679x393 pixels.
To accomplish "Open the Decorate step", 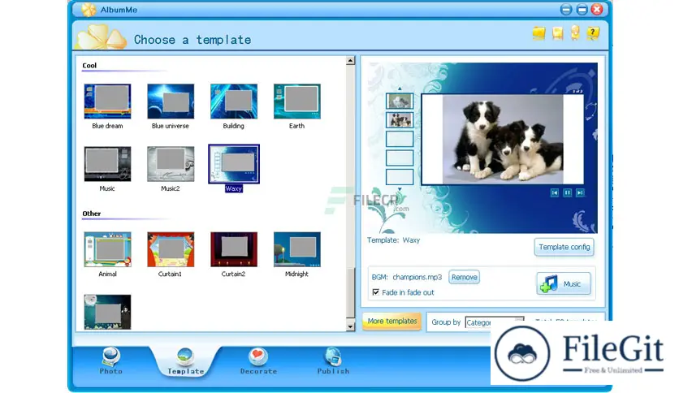I will tap(258, 361).
